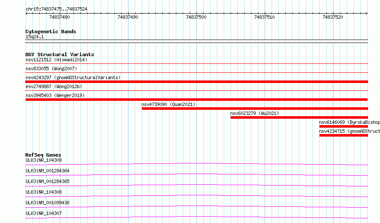Click the magenta intron line of NR_104308

tap(196, 195)
